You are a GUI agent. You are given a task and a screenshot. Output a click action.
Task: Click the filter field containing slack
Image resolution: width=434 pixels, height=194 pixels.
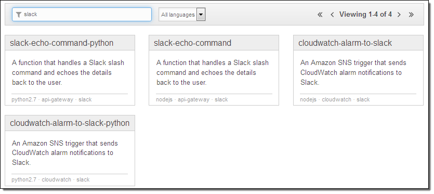[x=82, y=15]
